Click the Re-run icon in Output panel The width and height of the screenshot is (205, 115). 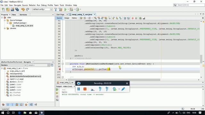click(57, 89)
